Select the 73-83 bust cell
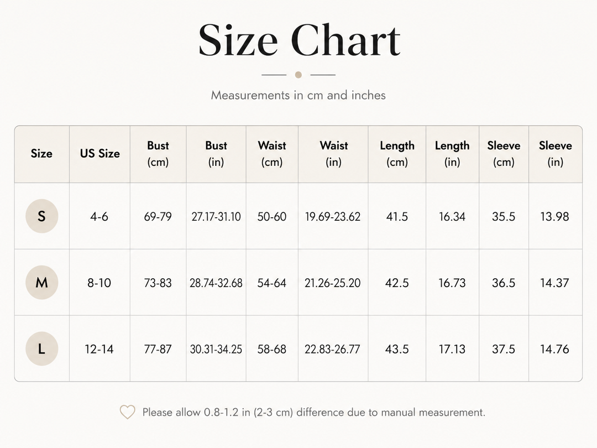597x448 pixels. (158, 283)
